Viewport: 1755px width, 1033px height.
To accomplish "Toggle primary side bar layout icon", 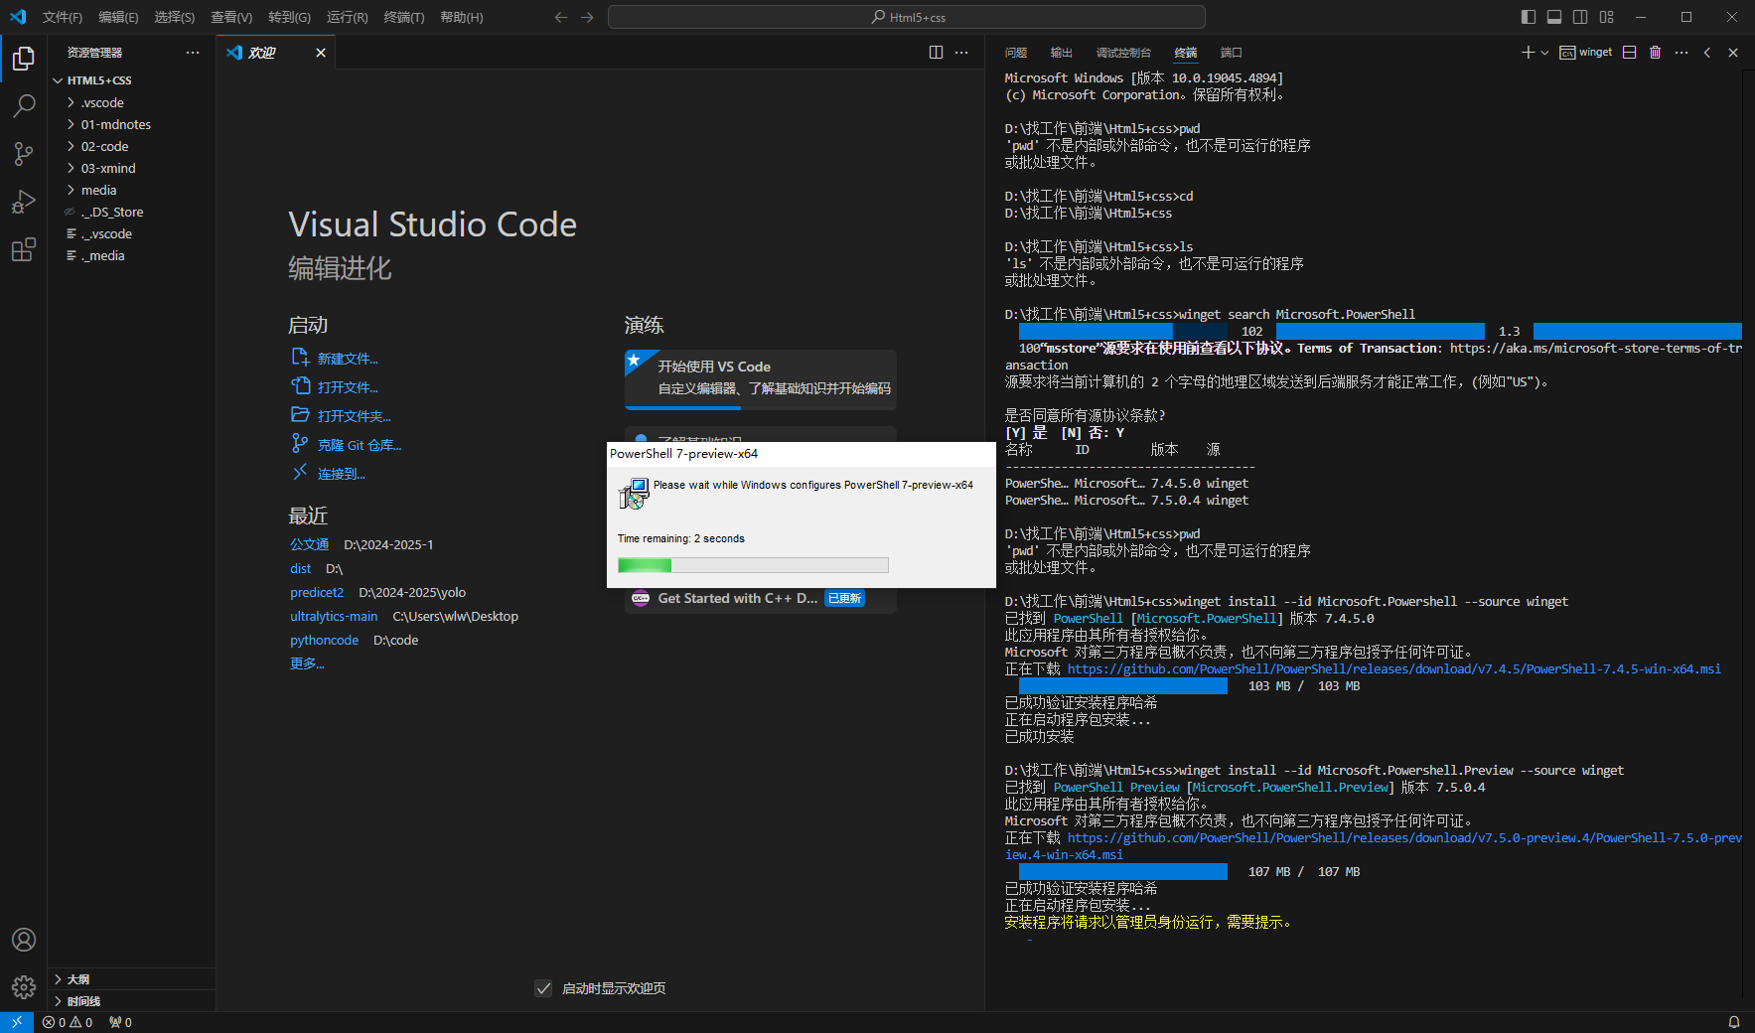I will [1529, 17].
